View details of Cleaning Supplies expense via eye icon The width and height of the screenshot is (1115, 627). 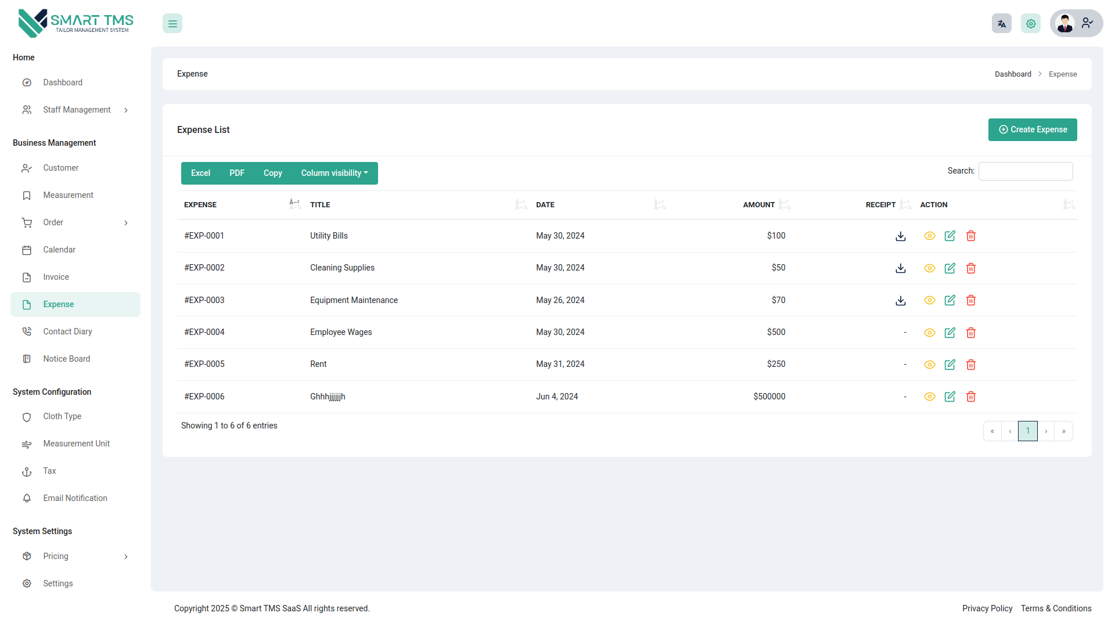929,268
